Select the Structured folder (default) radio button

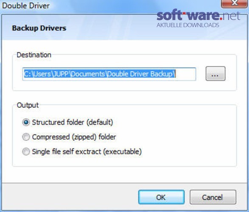click(26, 123)
